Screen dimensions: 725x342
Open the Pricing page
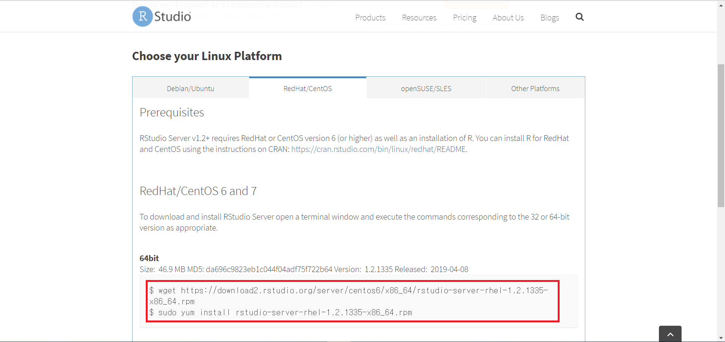464,18
